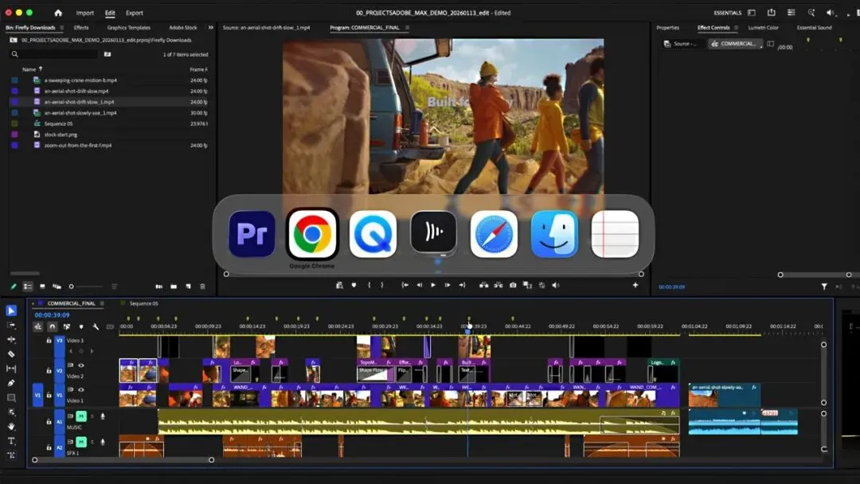Image resolution: width=860 pixels, height=484 pixels.
Task: Open the Export tab
Action: tap(135, 13)
